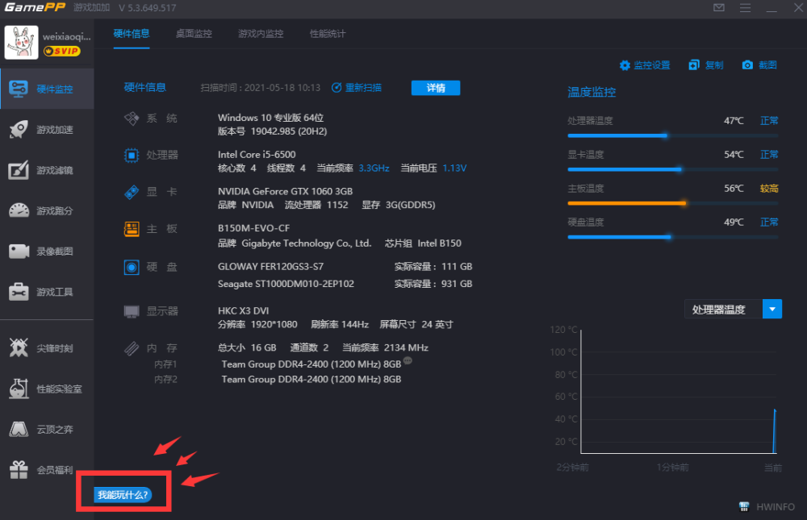Open 性能实验室 flask icon
Screen dimensions: 807x520
point(19,389)
